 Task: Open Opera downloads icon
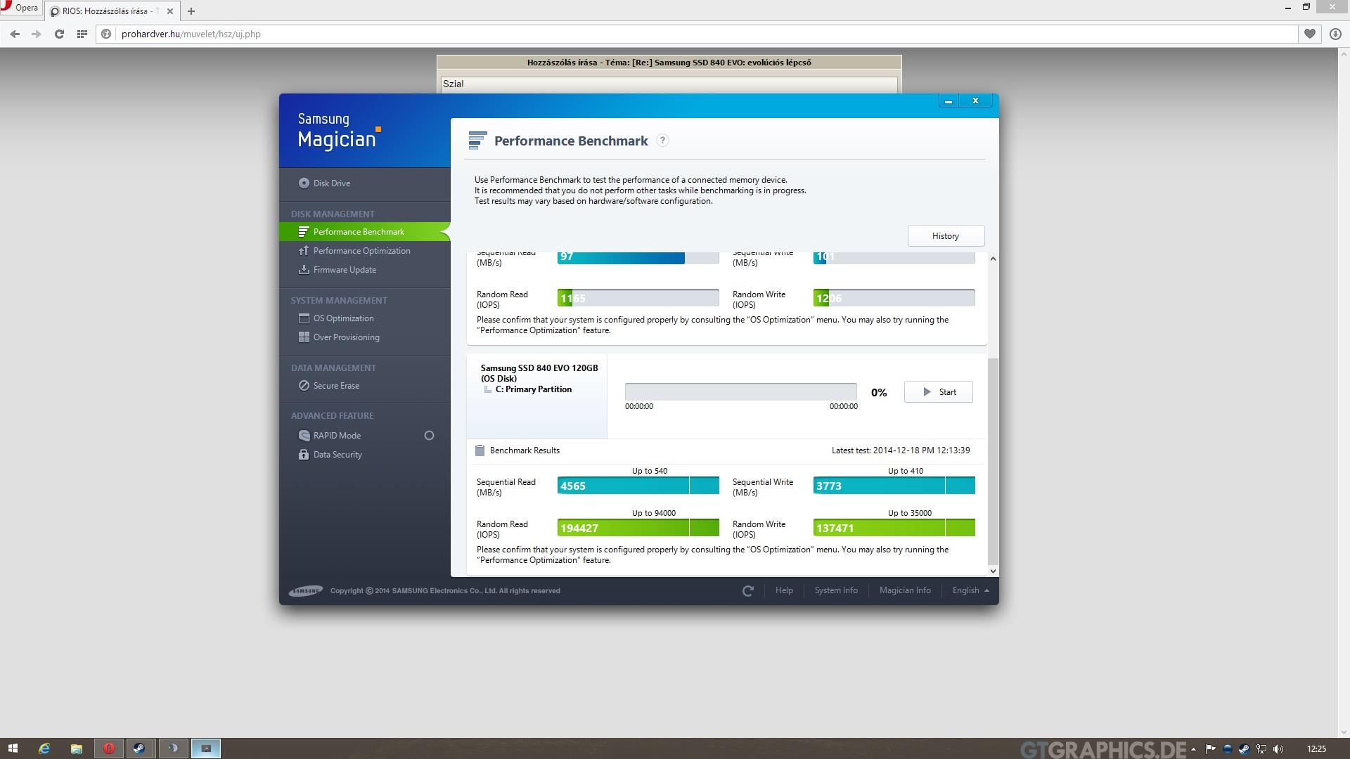coord(1335,34)
